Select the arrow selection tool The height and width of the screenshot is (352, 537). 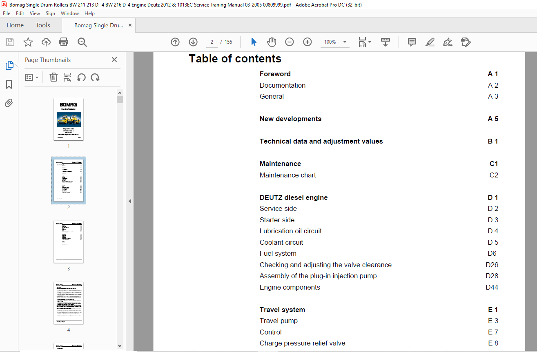254,42
